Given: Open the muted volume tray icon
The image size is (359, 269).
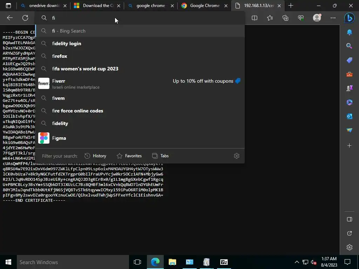Looking at the screenshot, I should 314,262.
